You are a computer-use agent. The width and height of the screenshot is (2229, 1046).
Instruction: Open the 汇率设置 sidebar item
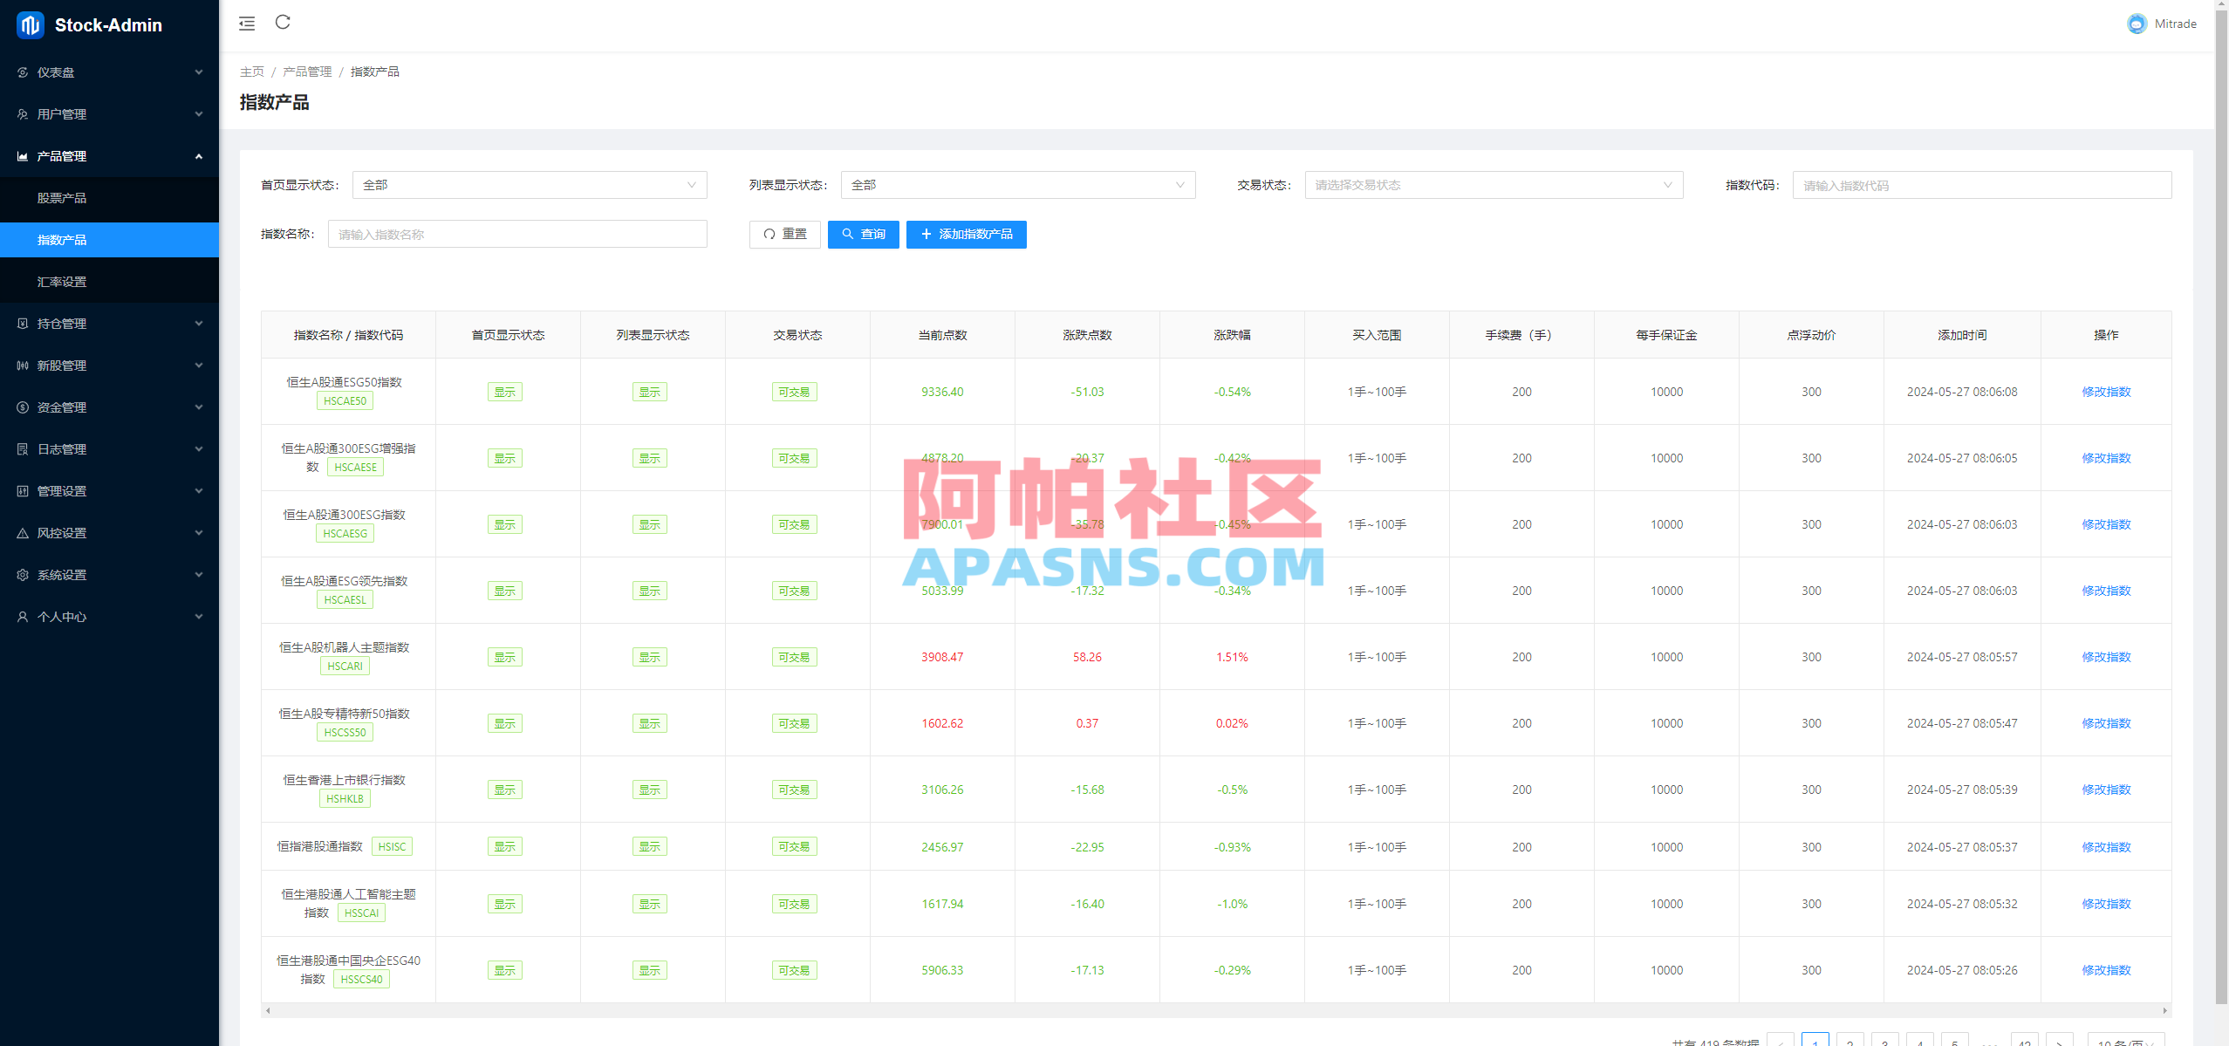point(60,281)
